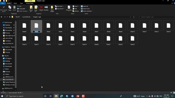Open the File tab

pos(2,3)
